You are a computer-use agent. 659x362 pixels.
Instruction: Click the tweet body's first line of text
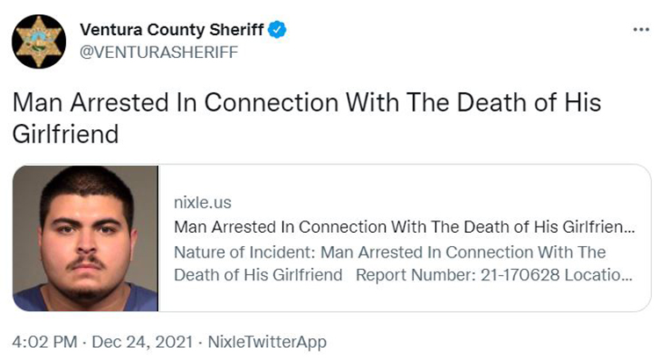pos(307,103)
